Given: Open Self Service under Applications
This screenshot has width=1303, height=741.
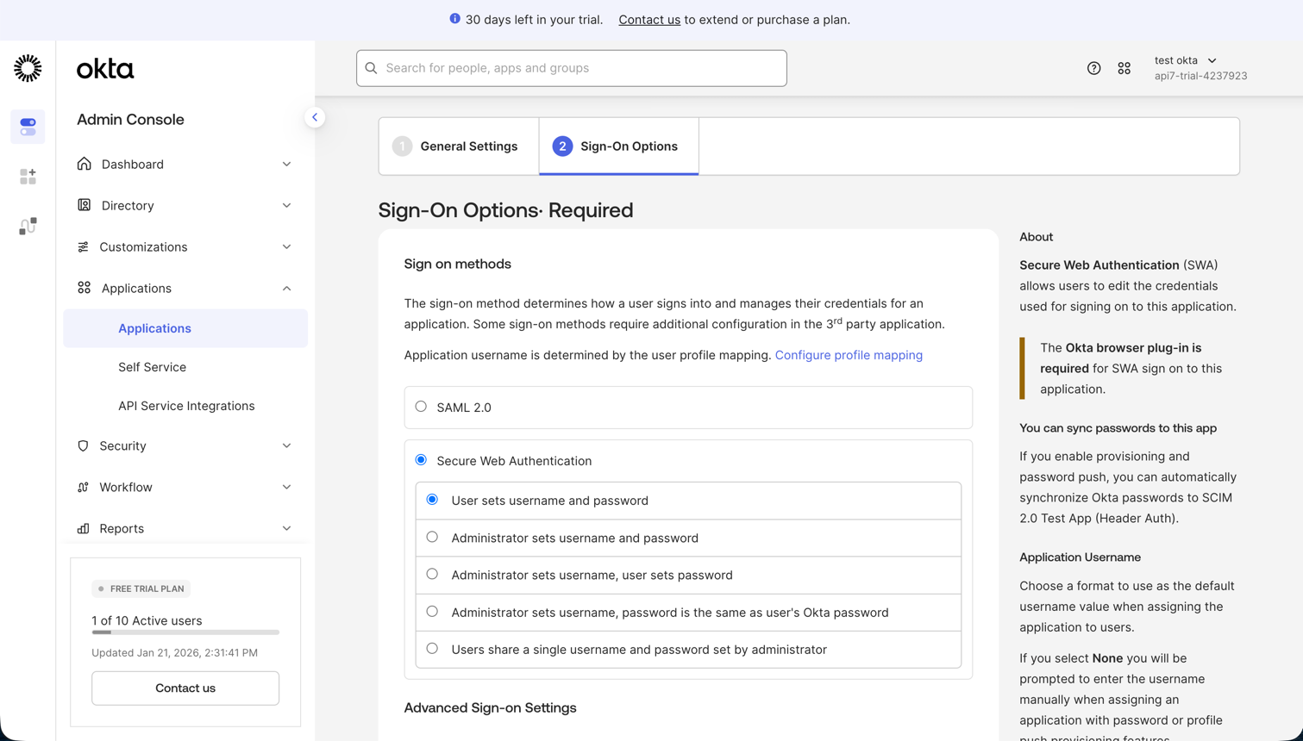Looking at the screenshot, I should click(x=152, y=366).
